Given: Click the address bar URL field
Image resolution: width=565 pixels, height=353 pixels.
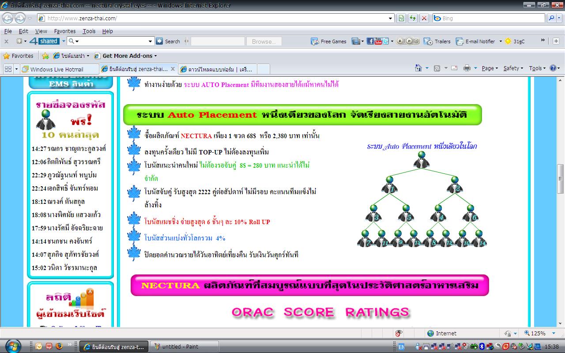Looking at the screenshot, I should 215,18.
